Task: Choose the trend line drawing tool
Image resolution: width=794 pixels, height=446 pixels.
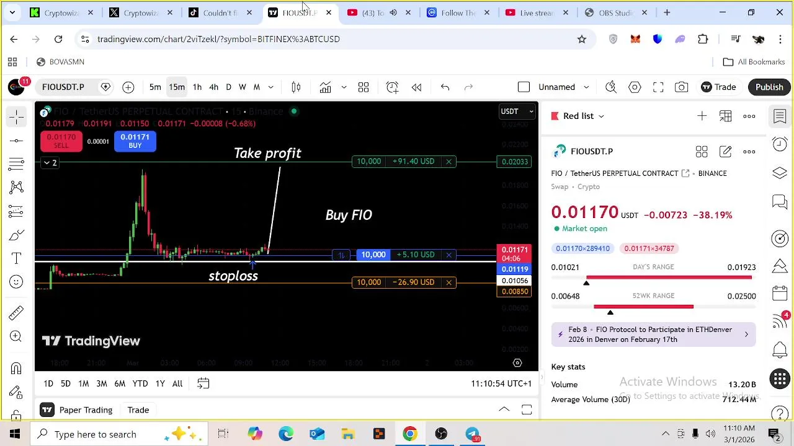Action: tap(17, 141)
